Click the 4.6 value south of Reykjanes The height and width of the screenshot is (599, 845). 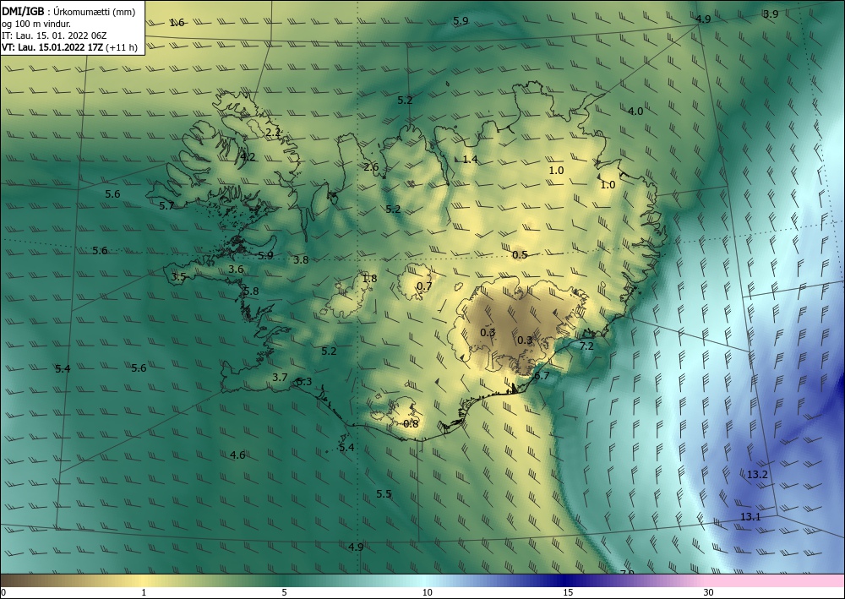237,455
